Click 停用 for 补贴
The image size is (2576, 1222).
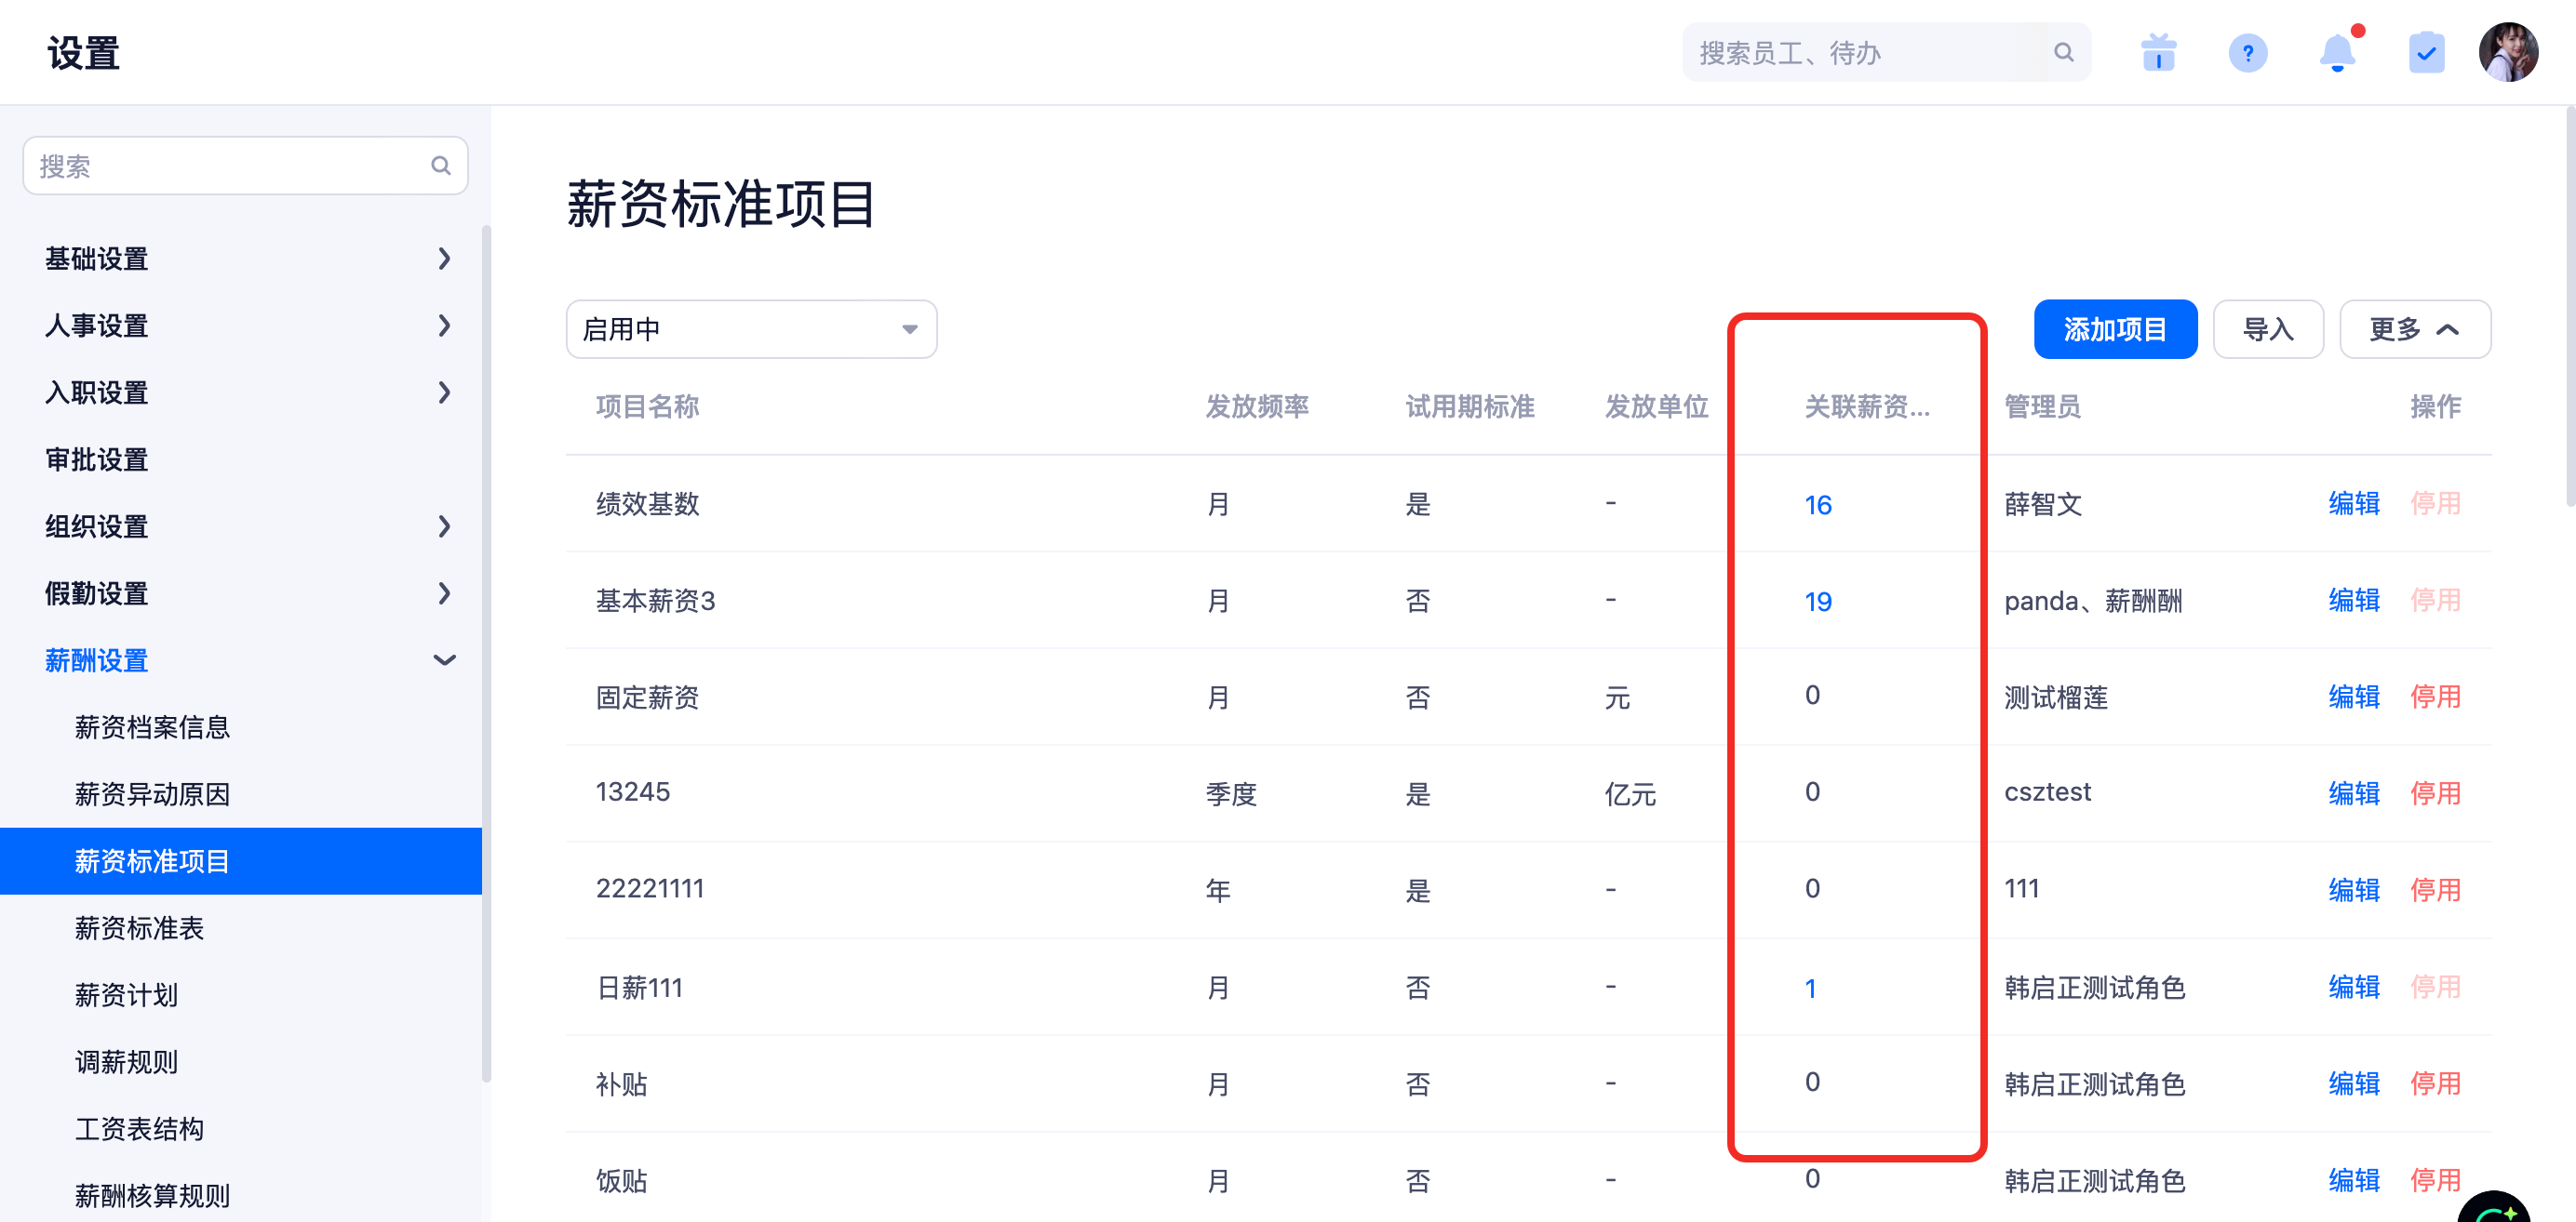2435,1084
